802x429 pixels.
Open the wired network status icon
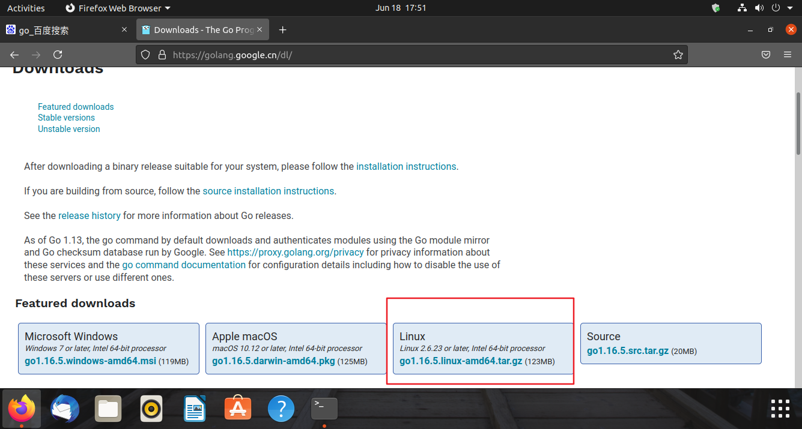click(743, 8)
